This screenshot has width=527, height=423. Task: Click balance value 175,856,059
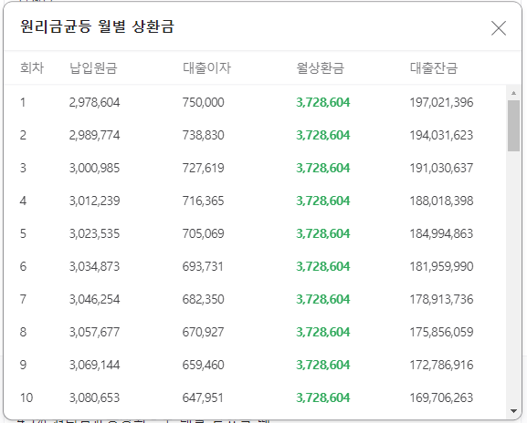[x=441, y=332]
